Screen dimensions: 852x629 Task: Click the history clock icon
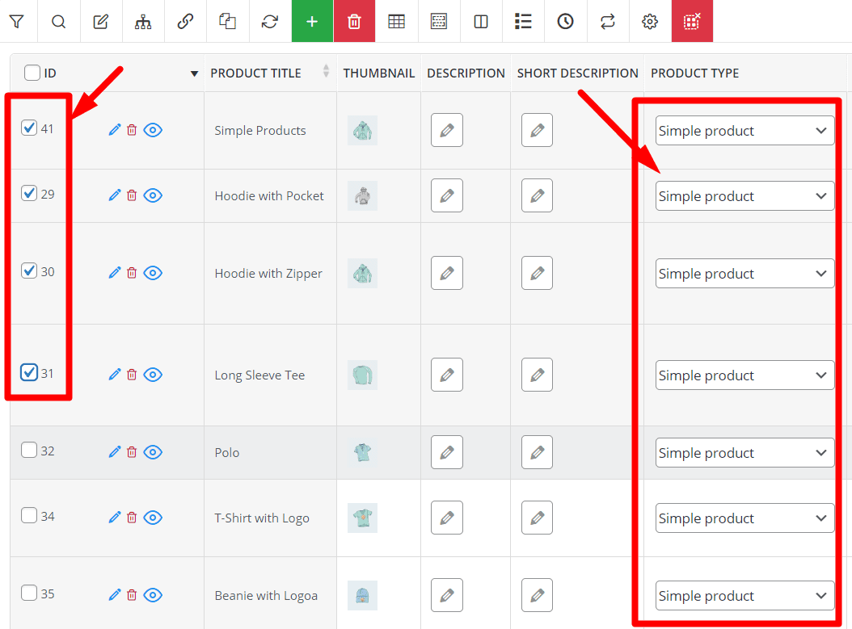coord(565,21)
